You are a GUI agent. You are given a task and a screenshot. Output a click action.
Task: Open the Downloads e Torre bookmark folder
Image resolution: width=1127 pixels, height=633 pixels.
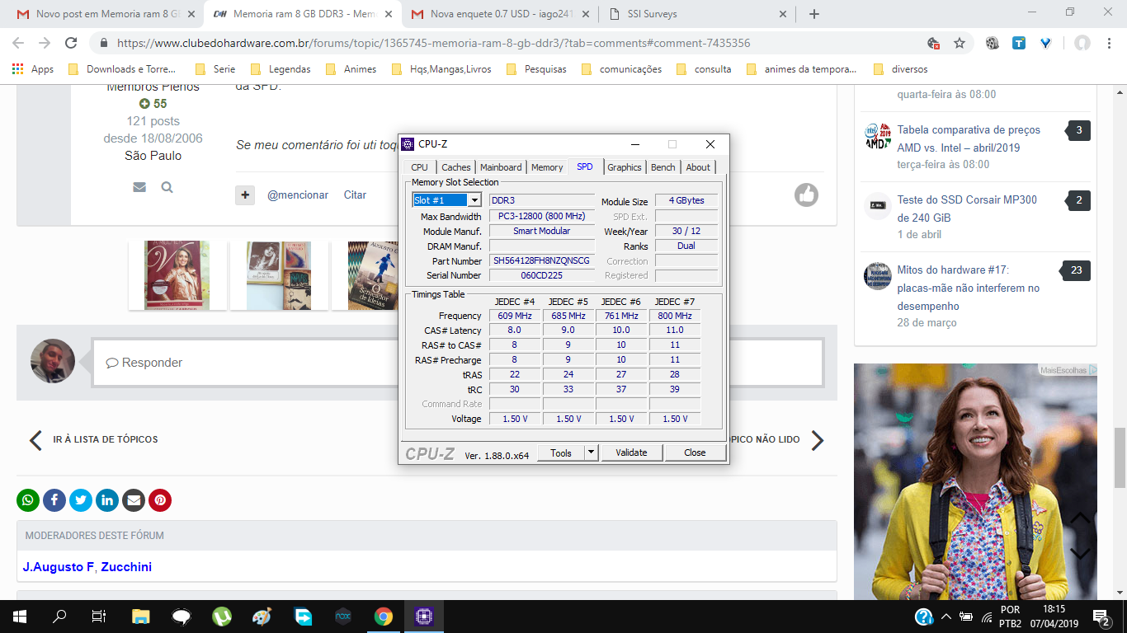coord(122,69)
